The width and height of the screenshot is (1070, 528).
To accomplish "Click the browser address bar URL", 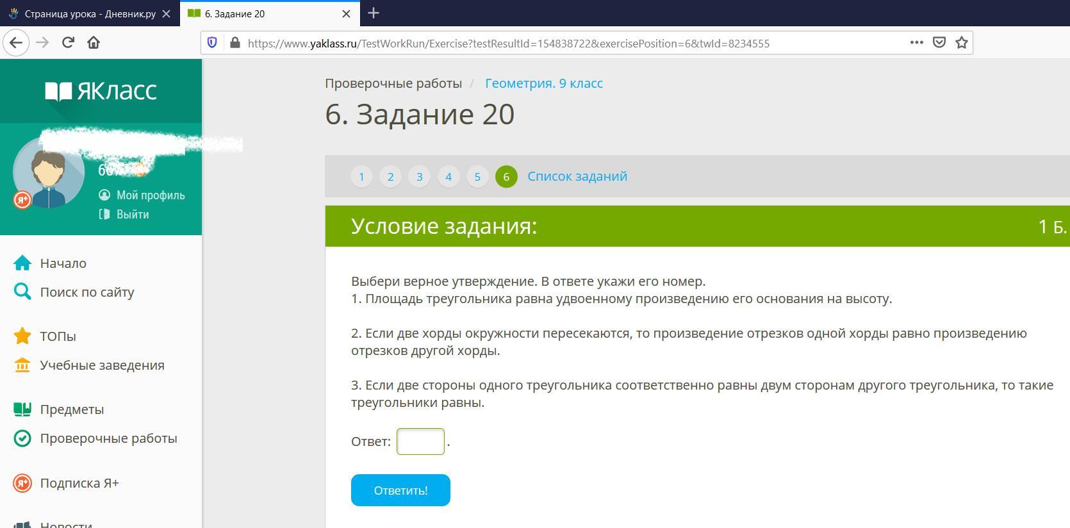I will pyautogui.click(x=509, y=43).
